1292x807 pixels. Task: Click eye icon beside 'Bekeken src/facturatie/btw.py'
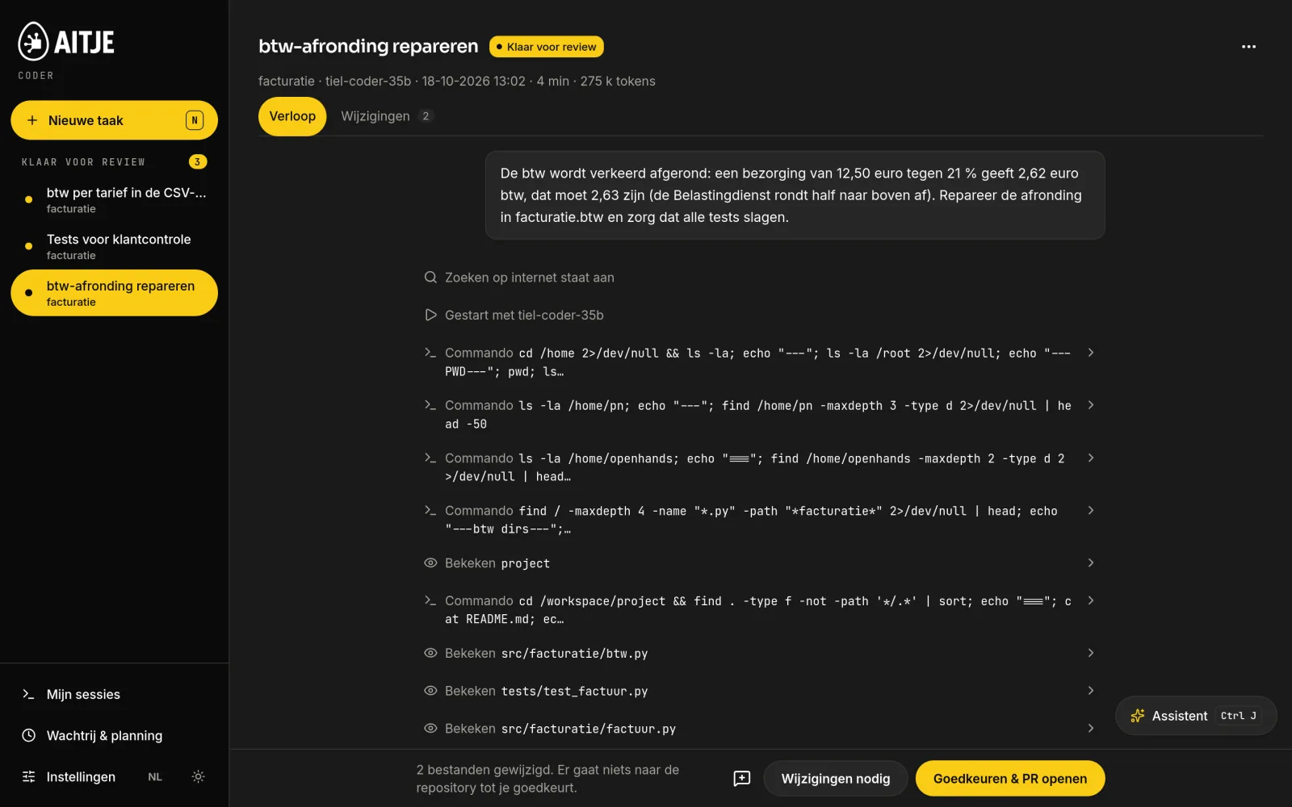(430, 653)
